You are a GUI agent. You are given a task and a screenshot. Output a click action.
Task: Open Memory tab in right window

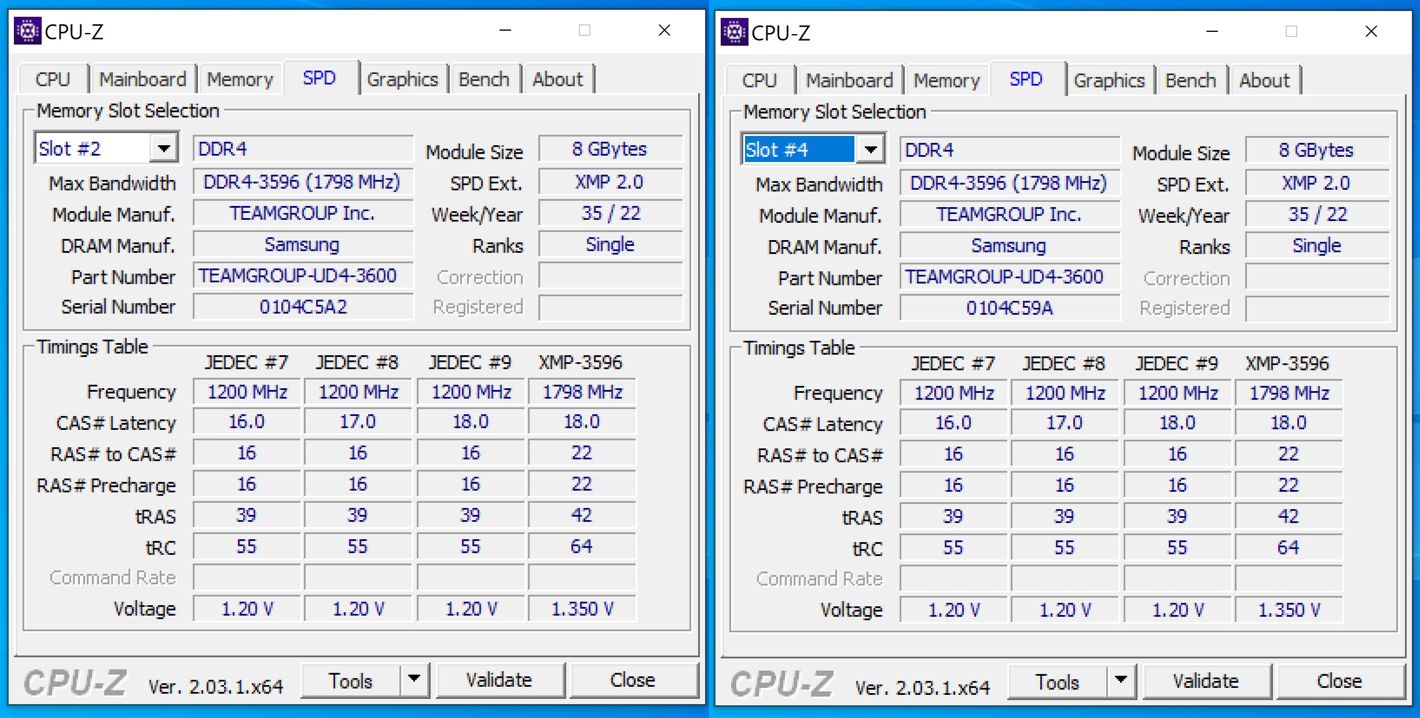(946, 80)
